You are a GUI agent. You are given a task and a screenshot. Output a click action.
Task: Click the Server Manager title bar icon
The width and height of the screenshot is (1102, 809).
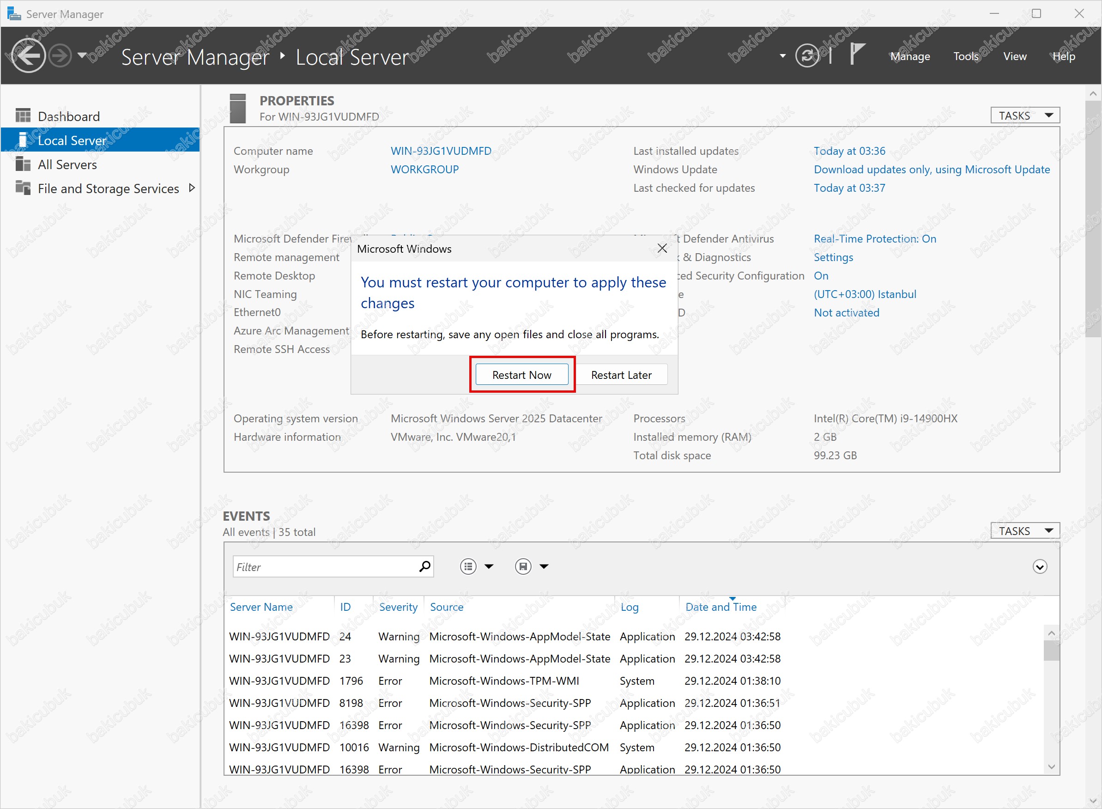click(x=14, y=14)
